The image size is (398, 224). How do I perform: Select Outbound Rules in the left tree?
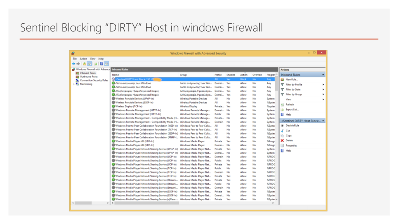click(x=88, y=77)
